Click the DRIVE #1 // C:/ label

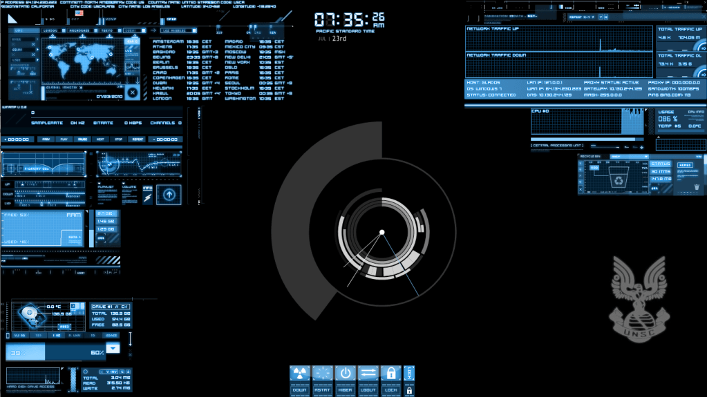[x=111, y=307]
